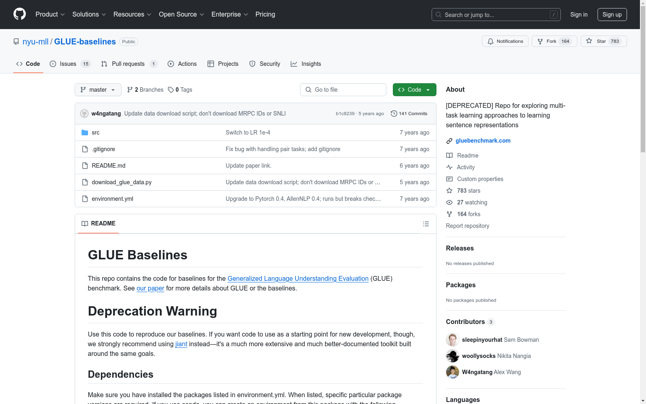Image resolution: width=646 pixels, height=404 pixels.
Task: Open the Pricing page
Action: (265, 14)
